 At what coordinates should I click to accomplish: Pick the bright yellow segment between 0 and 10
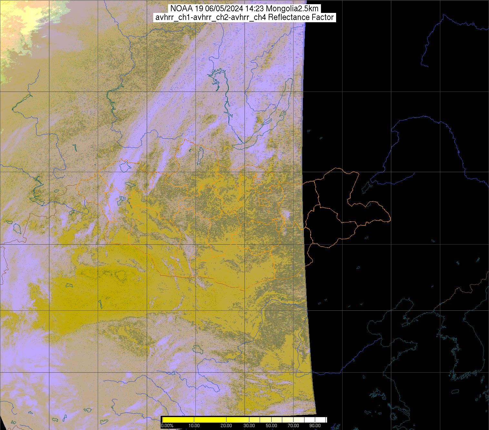click(178, 420)
